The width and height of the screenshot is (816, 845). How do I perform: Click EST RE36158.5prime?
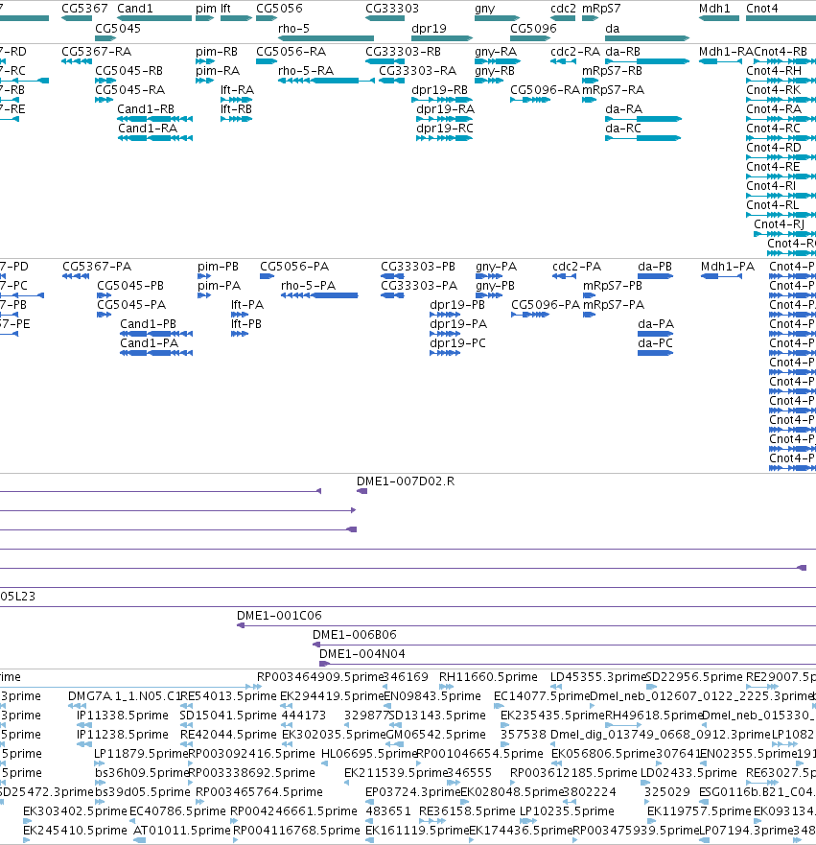[x=467, y=811]
